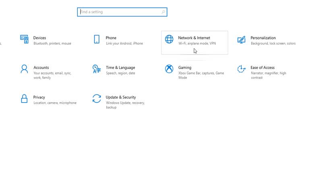Screen dimensions: 322x181
Task: Open the Accounts category title
Action: click(41, 68)
